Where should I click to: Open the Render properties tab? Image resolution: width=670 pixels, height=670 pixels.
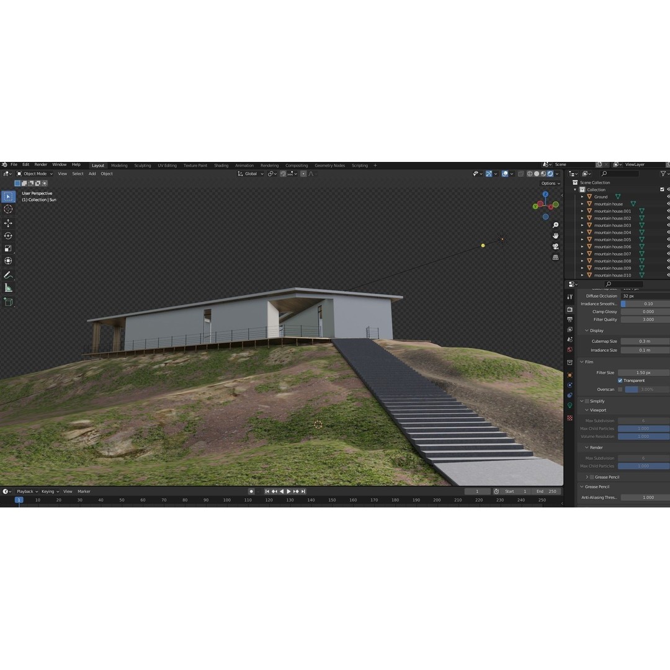pyautogui.click(x=569, y=309)
